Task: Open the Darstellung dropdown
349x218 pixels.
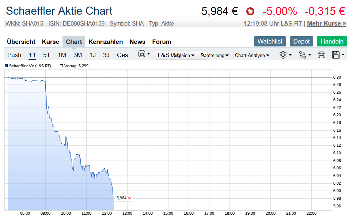Action: point(216,55)
